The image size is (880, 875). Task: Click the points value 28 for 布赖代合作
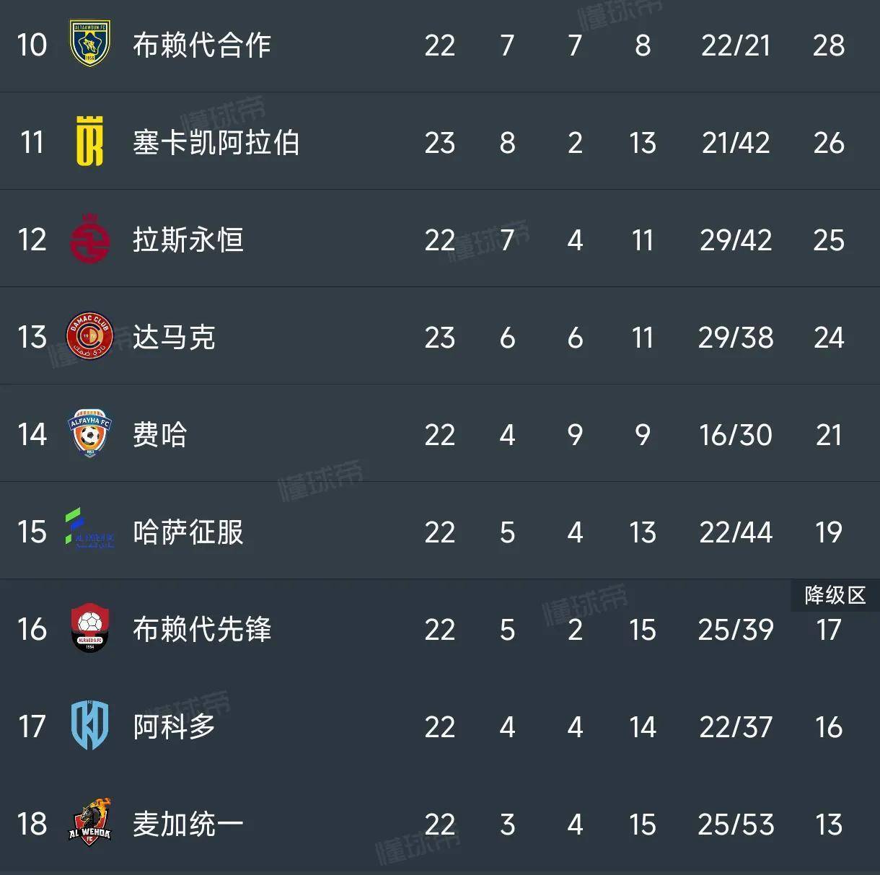(x=830, y=45)
